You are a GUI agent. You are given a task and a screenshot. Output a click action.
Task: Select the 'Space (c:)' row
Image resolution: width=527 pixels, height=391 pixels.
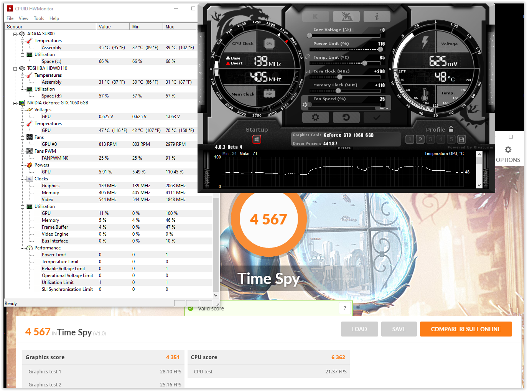(x=101, y=61)
